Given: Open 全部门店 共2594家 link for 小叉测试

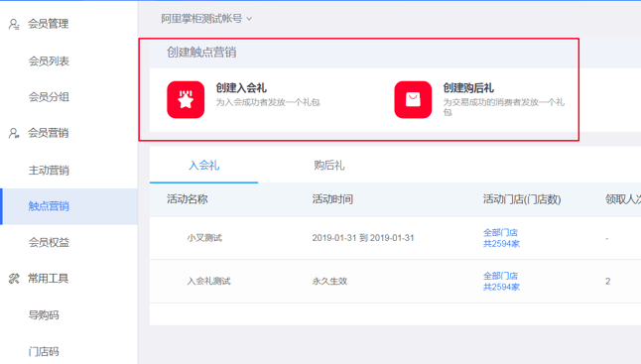Looking at the screenshot, I should pyautogui.click(x=501, y=238).
